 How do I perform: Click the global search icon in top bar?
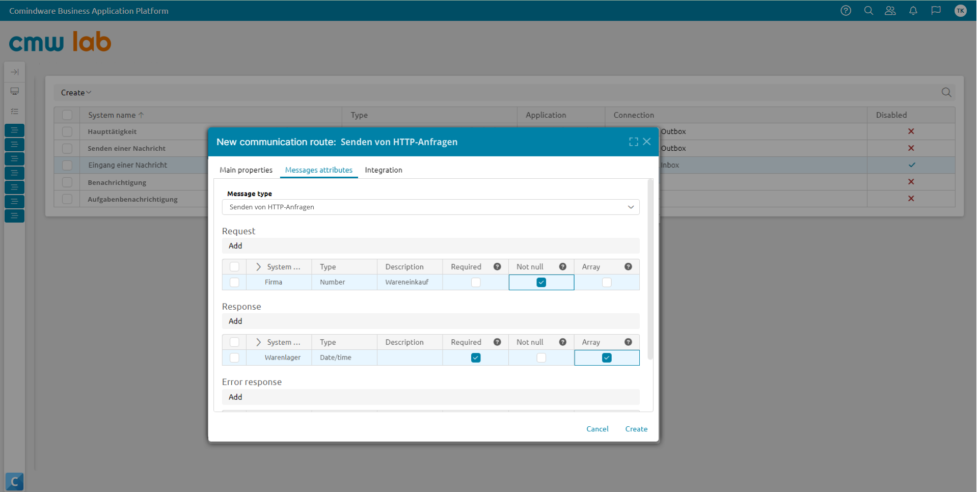click(x=868, y=11)
